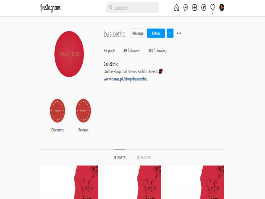View the BasicEthic profile picture
The image size is (265, 199).
(x=69, y=54)
